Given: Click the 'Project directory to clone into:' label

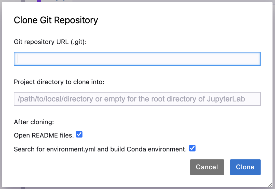Looking at the screenshot, I should pos(59,82).
